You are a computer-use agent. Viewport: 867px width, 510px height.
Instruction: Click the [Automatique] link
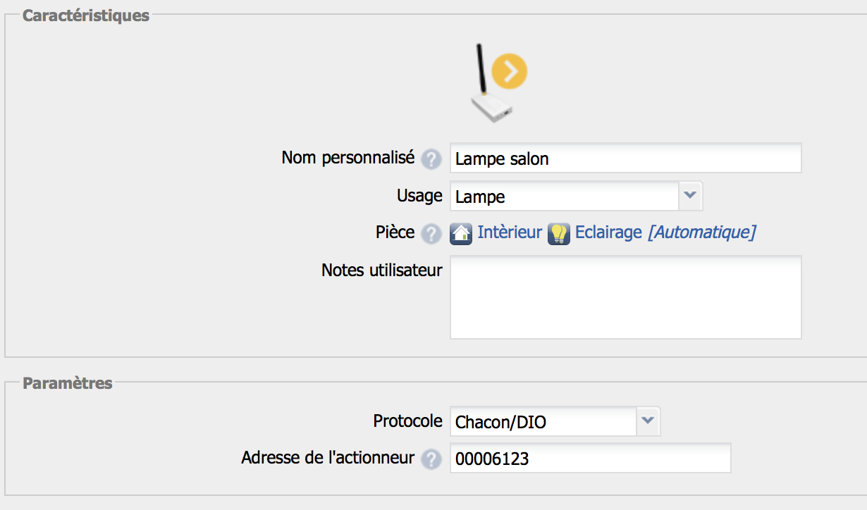point(701,232)
